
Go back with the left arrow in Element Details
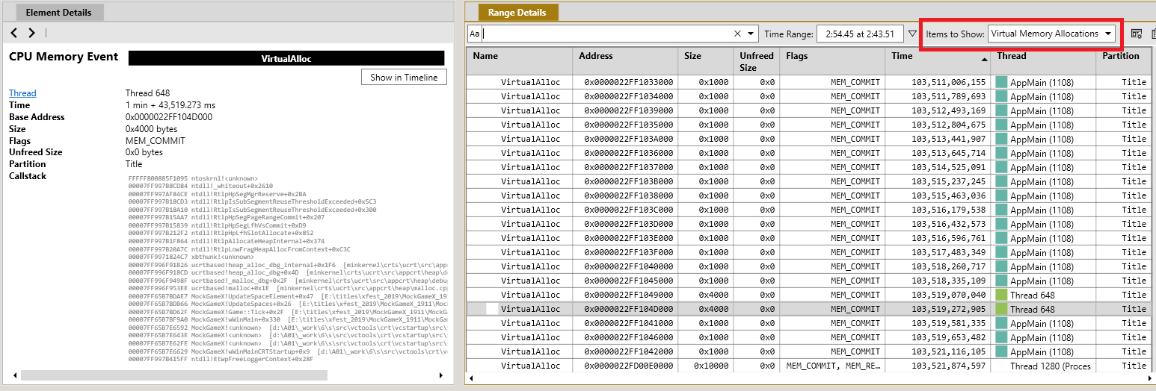[14, 33]
